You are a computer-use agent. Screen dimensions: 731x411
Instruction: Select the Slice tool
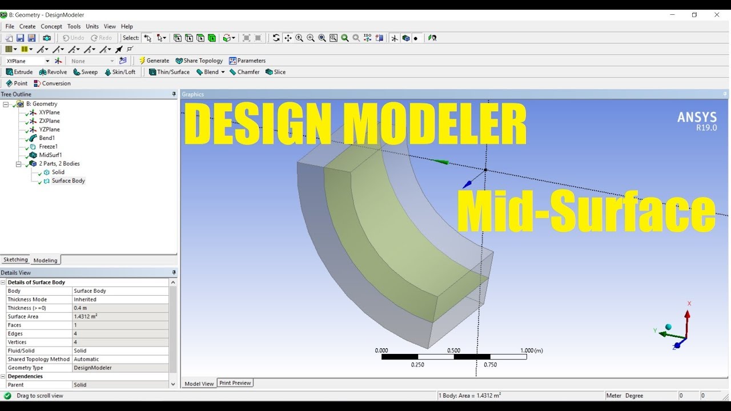(275, 72)
